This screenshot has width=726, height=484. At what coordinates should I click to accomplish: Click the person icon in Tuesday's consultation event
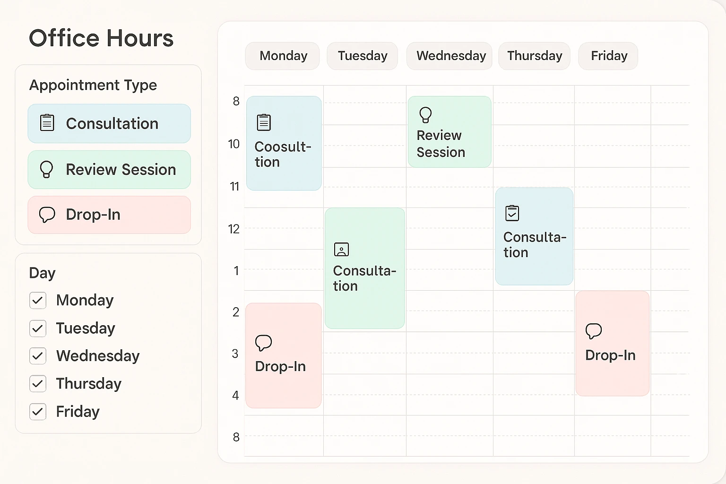(341, 250)
